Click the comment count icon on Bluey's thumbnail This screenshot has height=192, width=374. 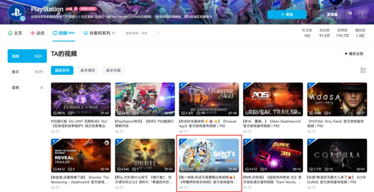click(198, 169)
